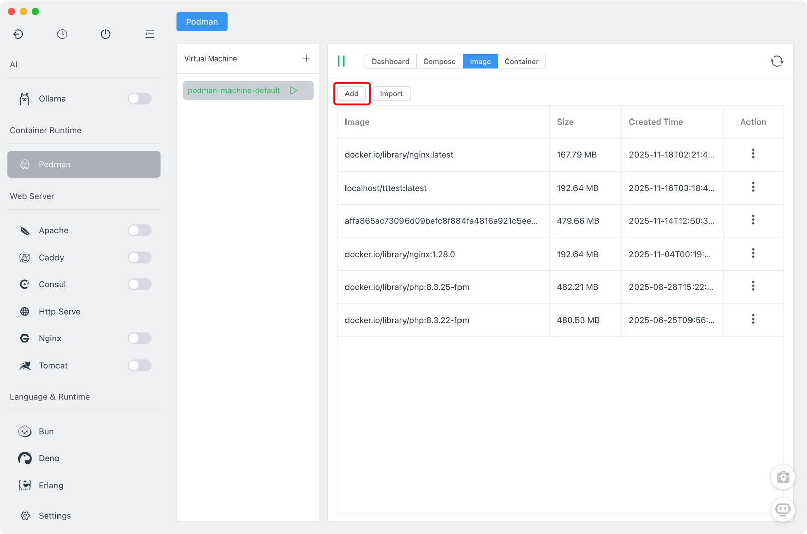Add a virtual machine with plus icon
Viewport: 807px width, 534px height.
click(x=306, y=58)
